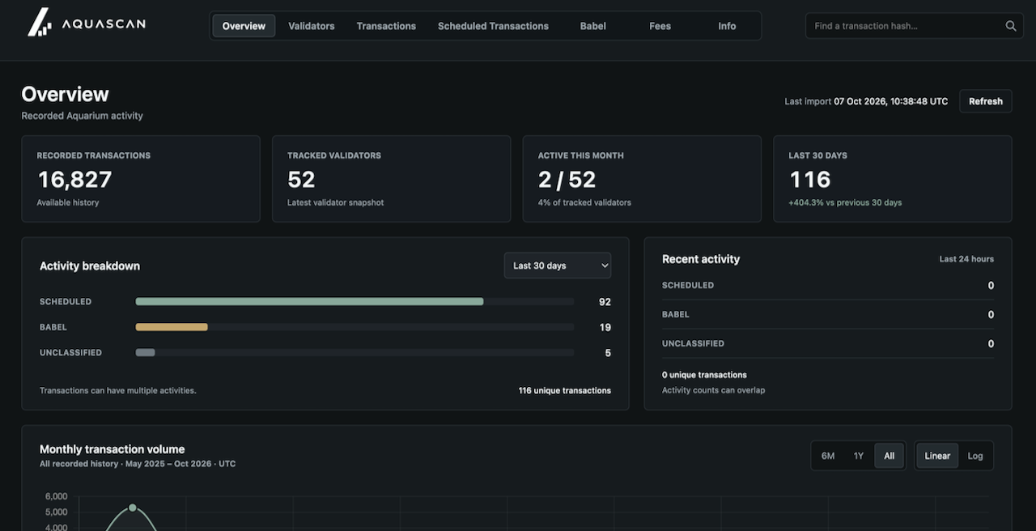The image size is (1036, 531).
Task: Click the Monthly transaction volume heading
Action: [x=113, y=449]
